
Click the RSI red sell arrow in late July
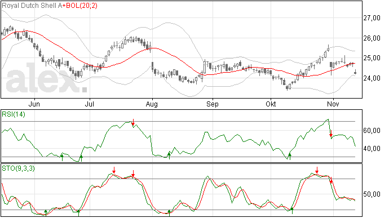[133, 122]
